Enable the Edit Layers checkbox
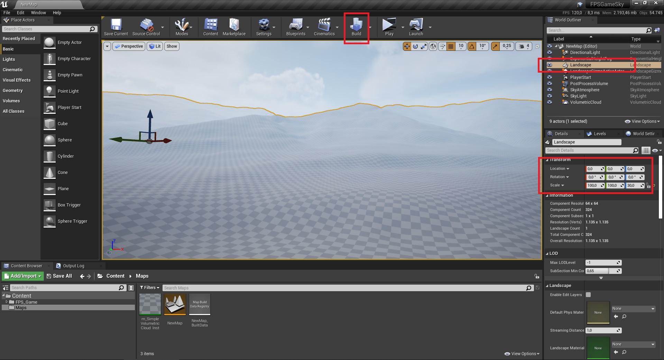Screen dimensions: 664x360 (x=588, y=295)
